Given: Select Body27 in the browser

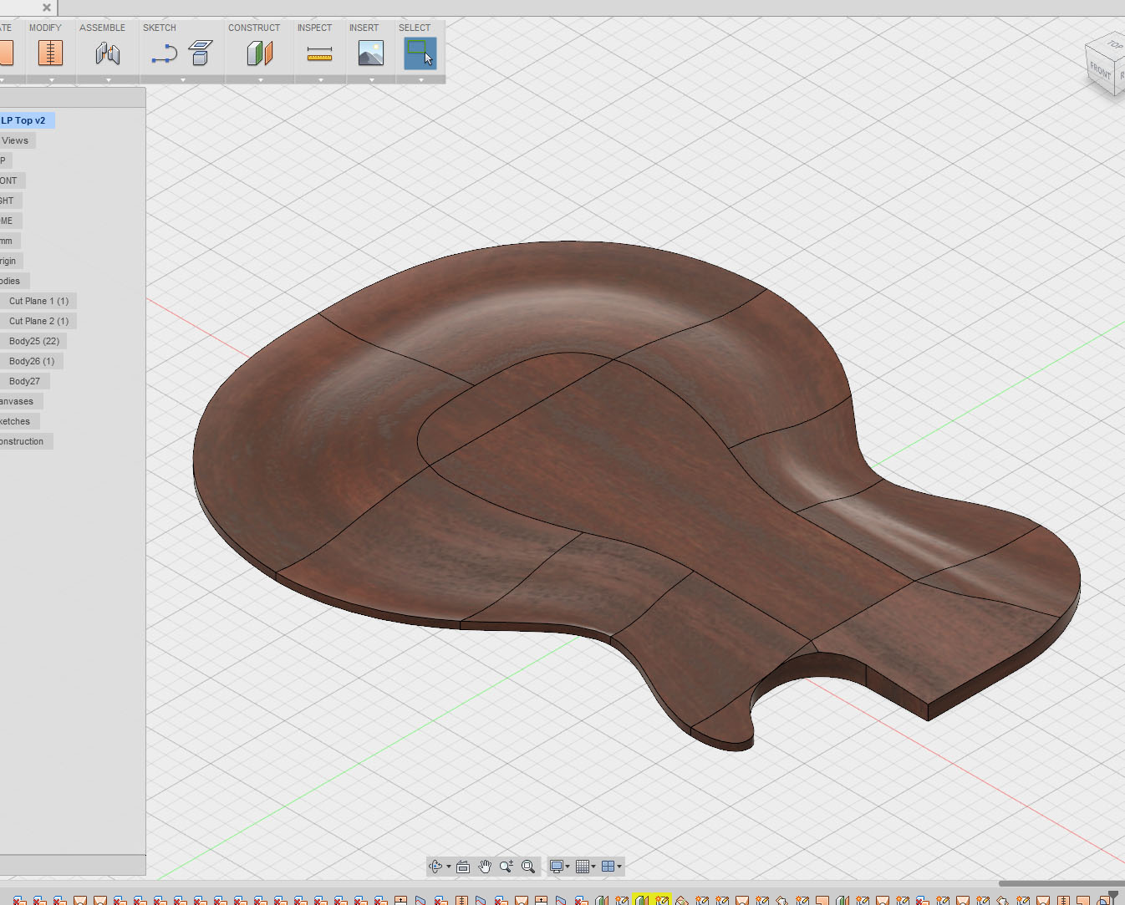Looking at the screenshot, I should [25, 381].
